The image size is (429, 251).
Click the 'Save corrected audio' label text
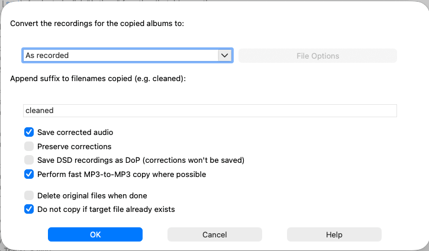(75, 133)
